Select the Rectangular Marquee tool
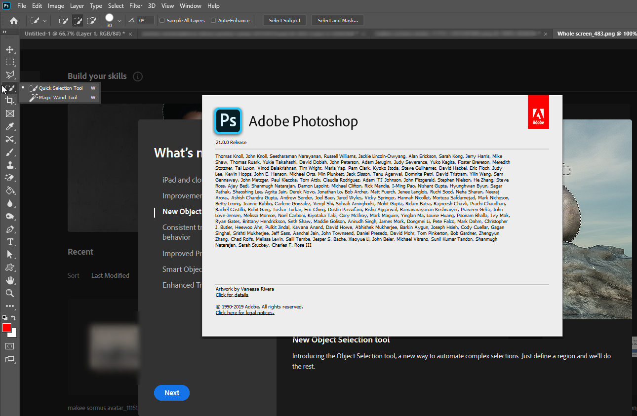The height and width of the screenshot is (416, 637). point(9,62)
